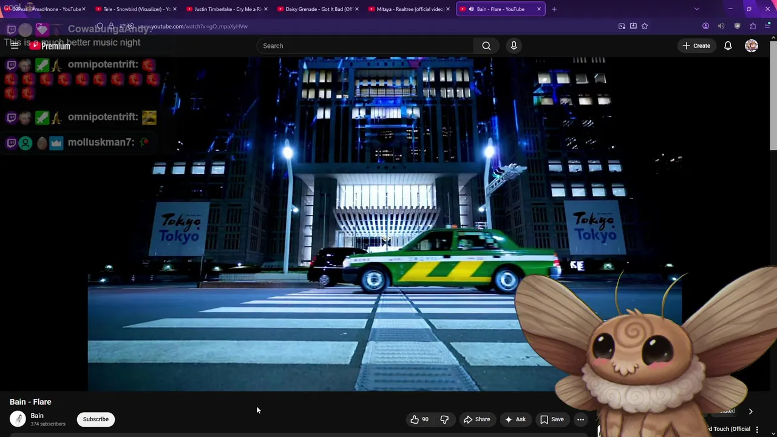
Task: Close the Tele - Snowbird tab
Action: pos(174,9)
